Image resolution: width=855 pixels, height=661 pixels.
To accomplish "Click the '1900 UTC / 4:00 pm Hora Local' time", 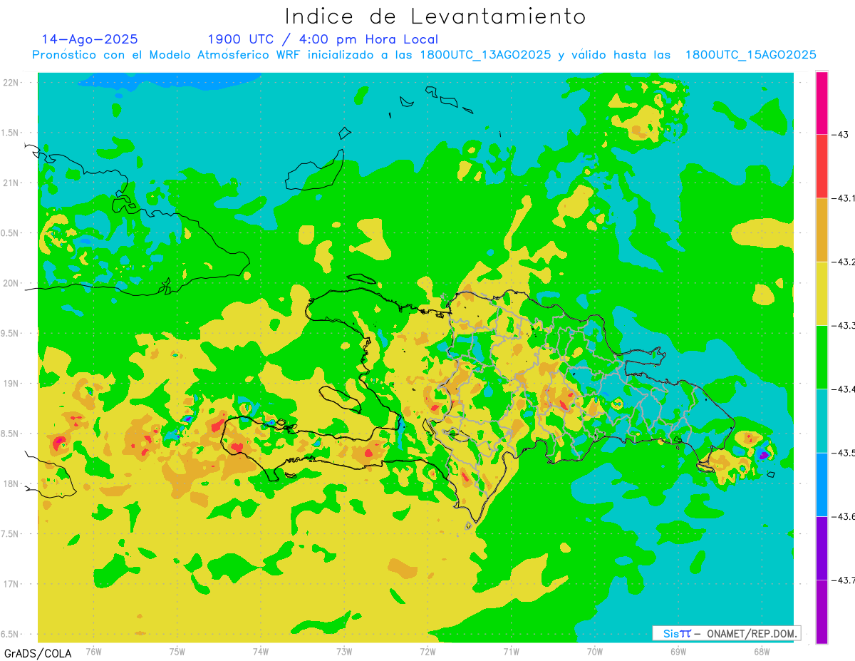I will (323, 39).
